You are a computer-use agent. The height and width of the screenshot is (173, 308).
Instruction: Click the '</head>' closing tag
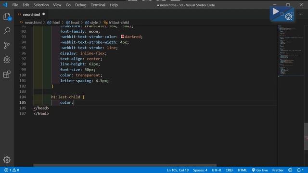[x=41, y=108]
